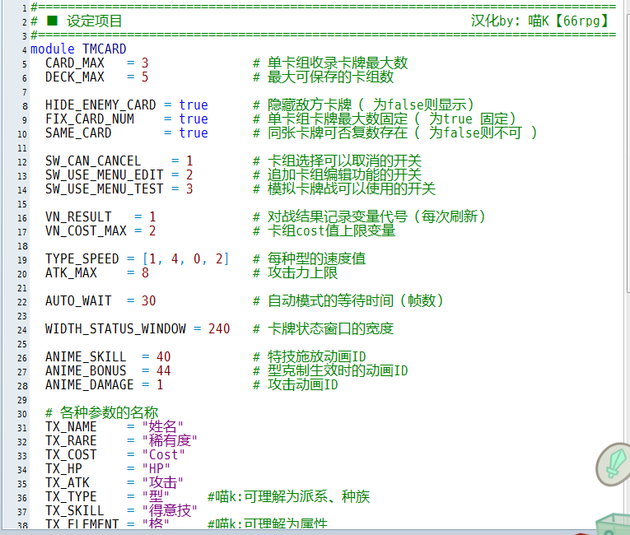
Task: Click the comment '# 卡牌状态窗口的宽度'
Action: coord(323,329)
